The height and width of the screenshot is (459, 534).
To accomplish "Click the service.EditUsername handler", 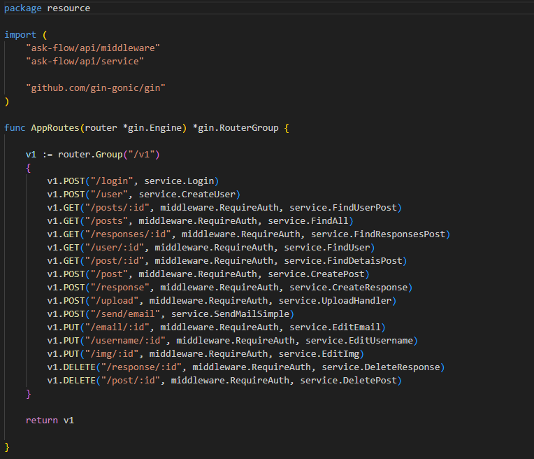I will [361, 340].
